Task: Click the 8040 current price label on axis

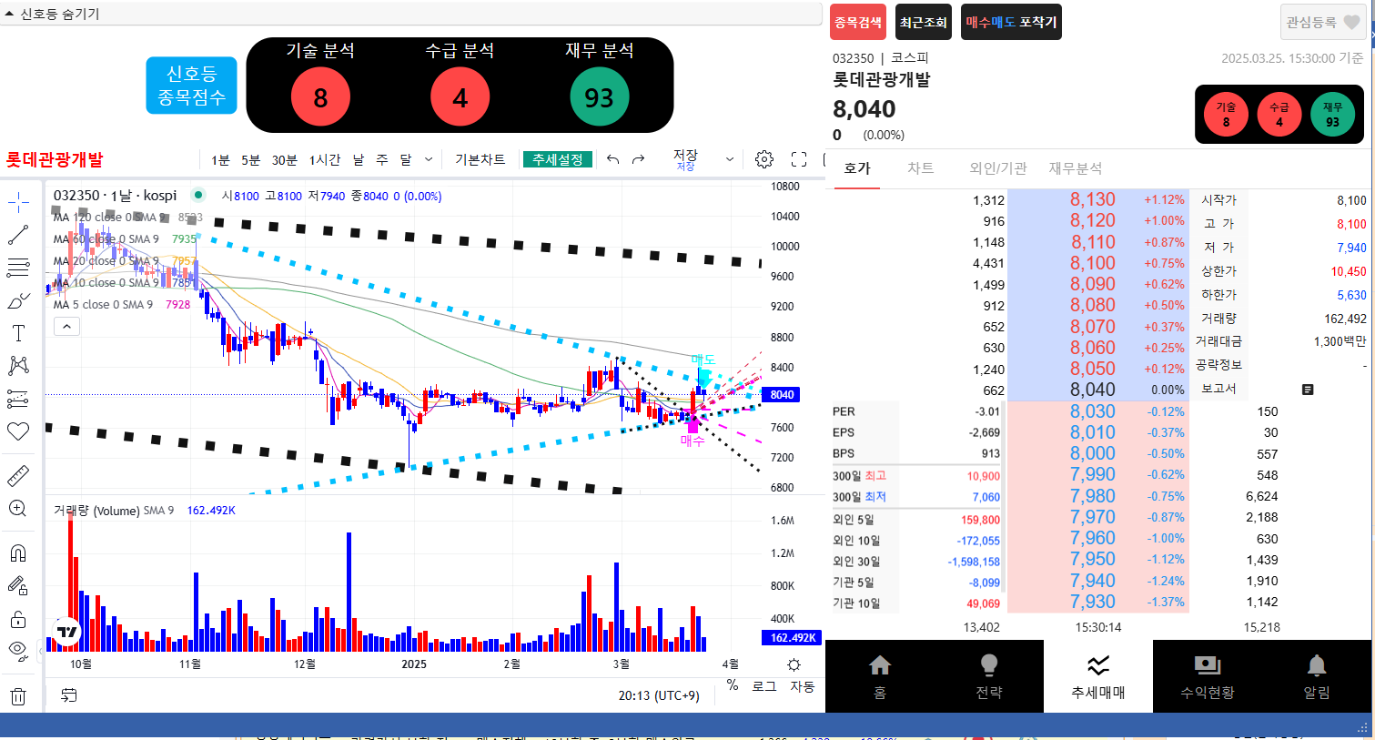Action: click(783, 394)
